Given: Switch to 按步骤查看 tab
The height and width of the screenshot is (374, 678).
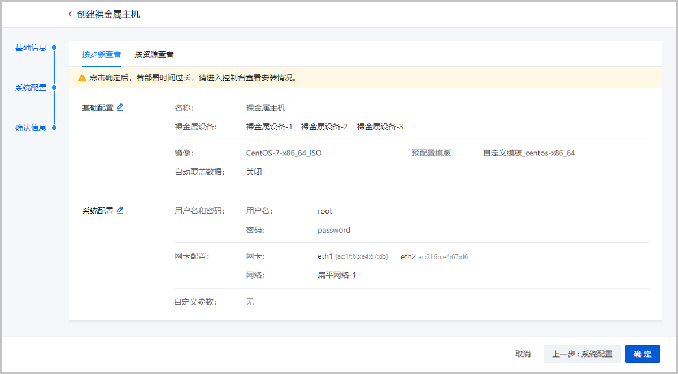Looking at the screenshot, I should tap(101, 55).
